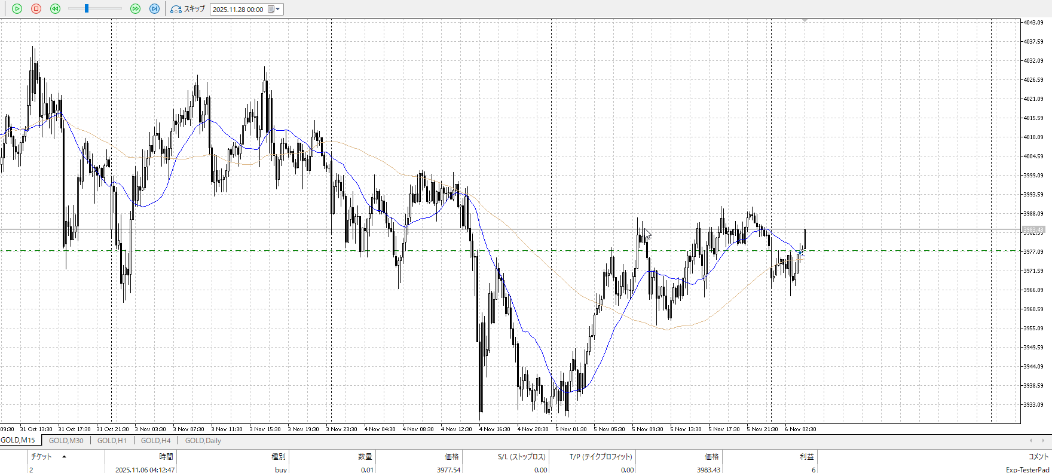This screenshot has height=473, width=1052.
Task: Click the blue step-forward icon
Action: tap(154, 9)
